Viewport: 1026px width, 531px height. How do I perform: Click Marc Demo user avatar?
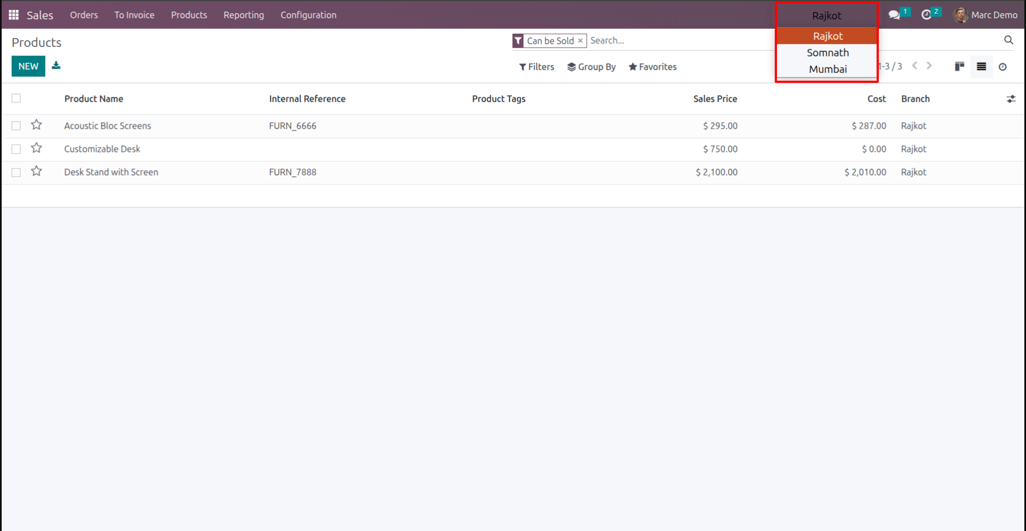(x=961, y=15)
